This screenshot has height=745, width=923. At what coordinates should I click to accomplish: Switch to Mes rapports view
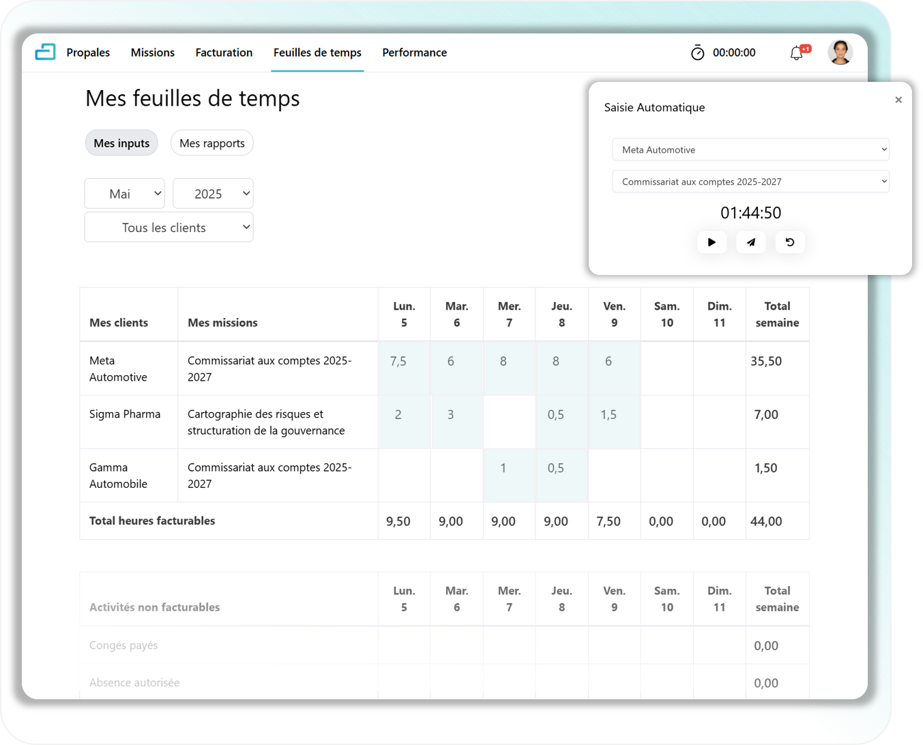[211, 143]
